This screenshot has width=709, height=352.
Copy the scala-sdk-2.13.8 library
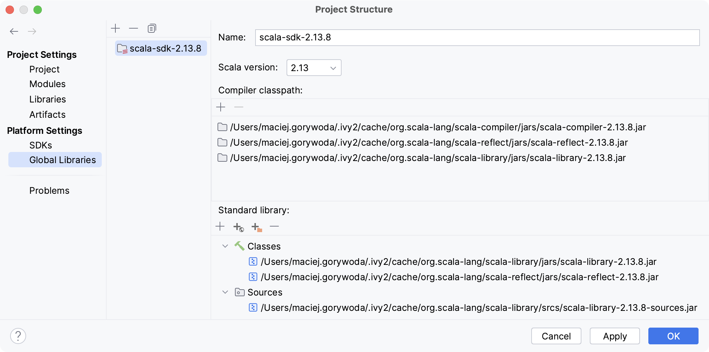152,28
